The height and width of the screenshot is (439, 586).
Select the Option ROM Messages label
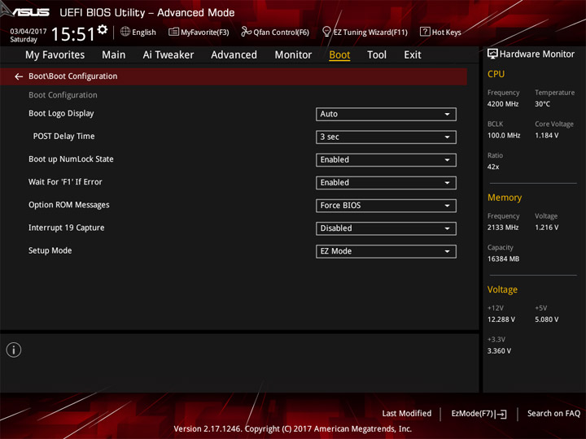coord(69,205)
